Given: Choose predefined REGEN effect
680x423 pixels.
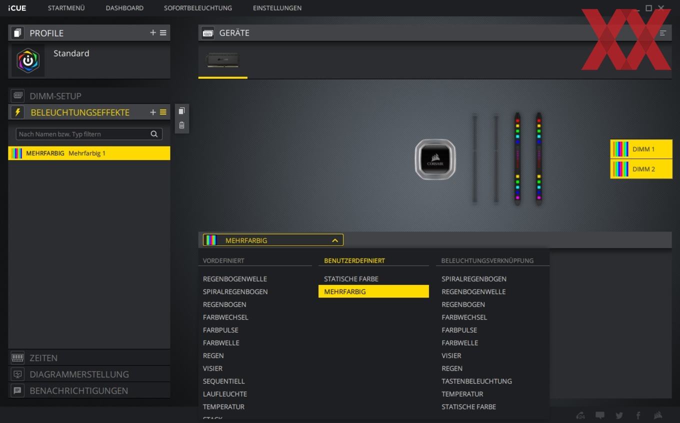Looking at the screenshot, I should click(213, 355).
